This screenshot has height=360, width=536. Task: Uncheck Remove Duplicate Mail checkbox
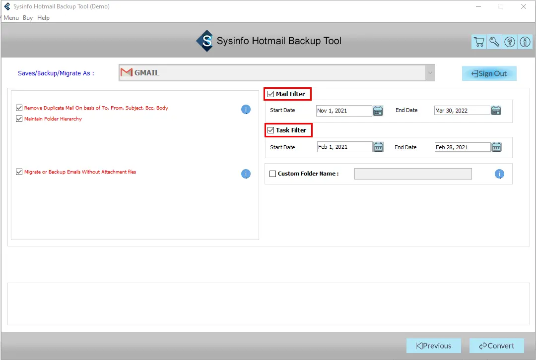point(19,108)
